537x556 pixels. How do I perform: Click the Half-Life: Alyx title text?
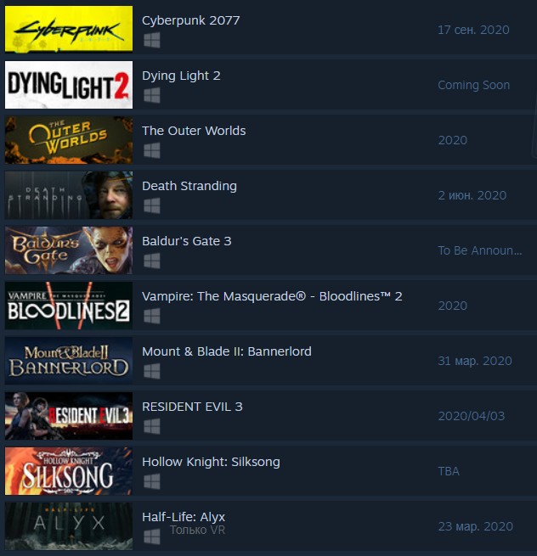pyautogui.click(x=184, y=517)
